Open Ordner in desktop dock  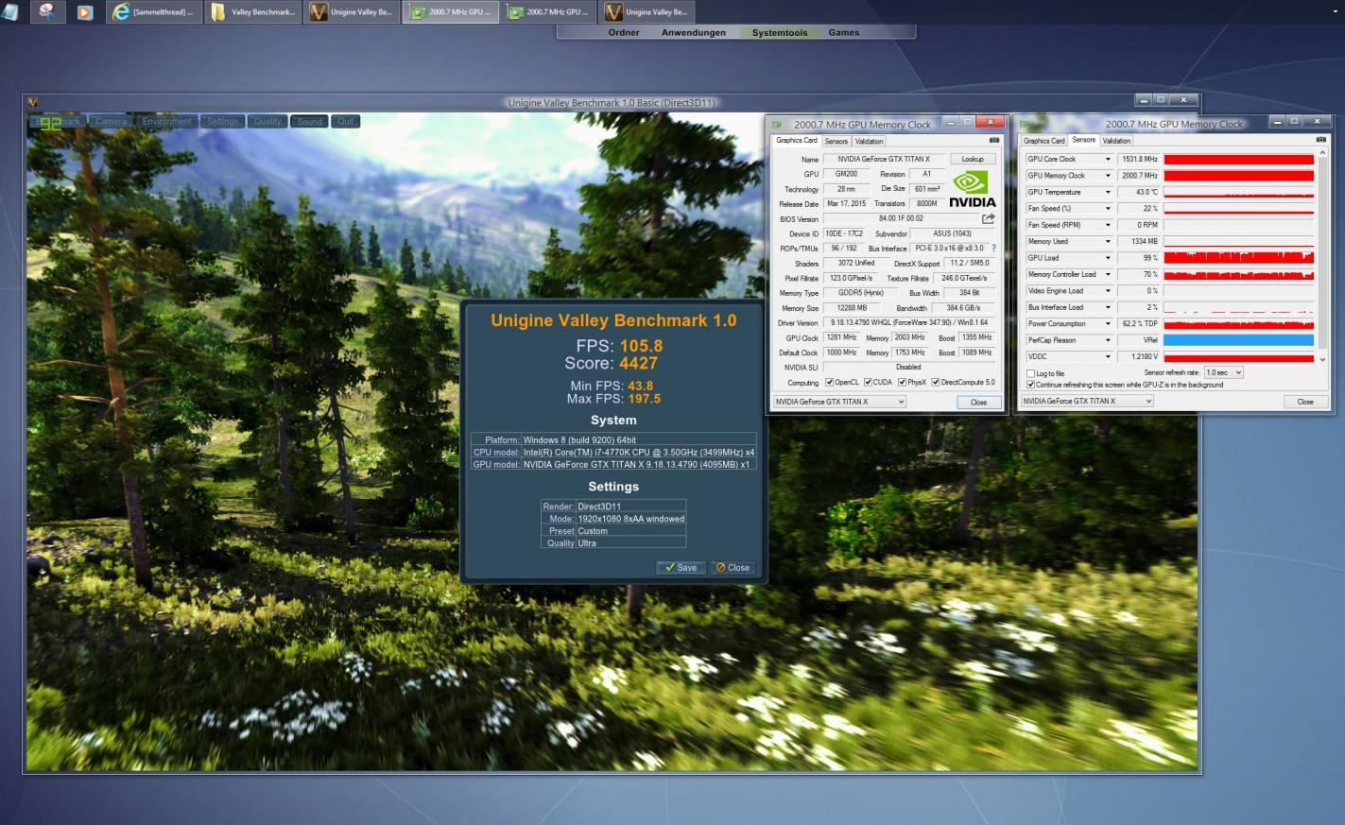coord(624,32)
